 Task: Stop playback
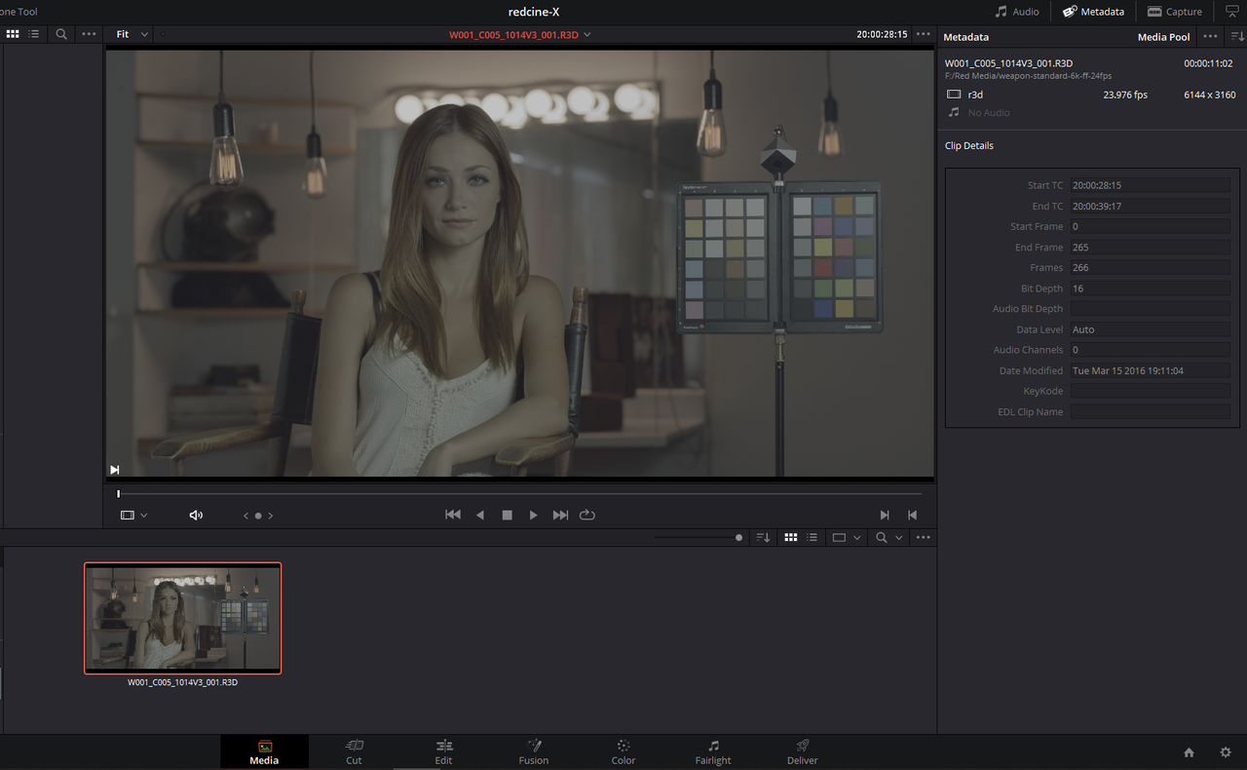tap(507, 515)
